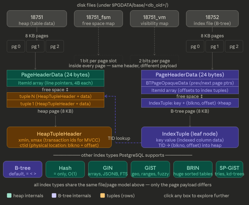Select pg 2 under the heap file
The height and width of the screenshot is (205, 249).
click(x=55, y=46)
